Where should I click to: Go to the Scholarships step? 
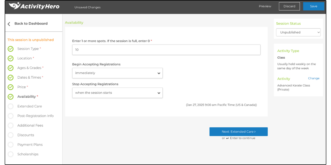coord(28,154)
